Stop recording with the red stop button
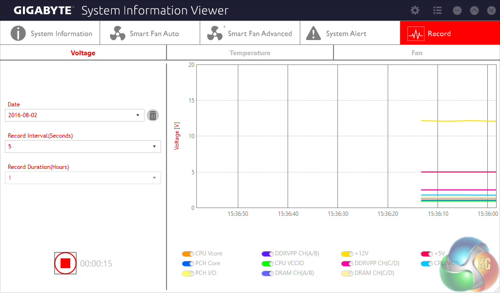This screenshot has width=500, height=293. (x=65, y=264)
